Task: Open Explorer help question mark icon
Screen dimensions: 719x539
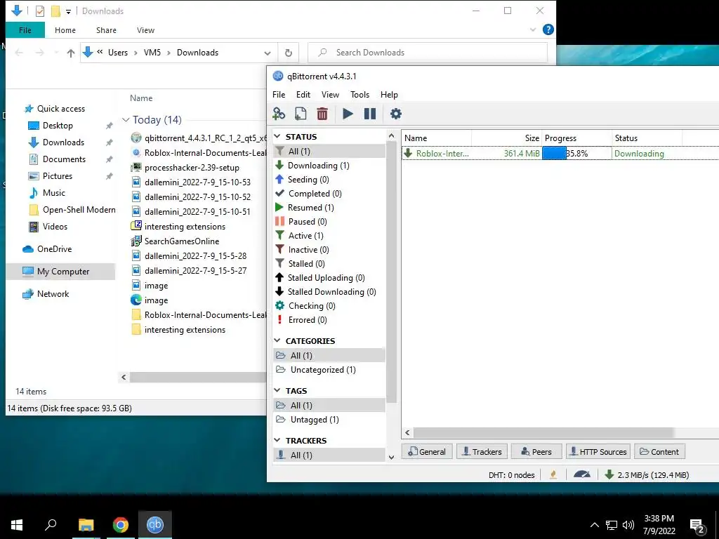Action: [x=548, y=29]
